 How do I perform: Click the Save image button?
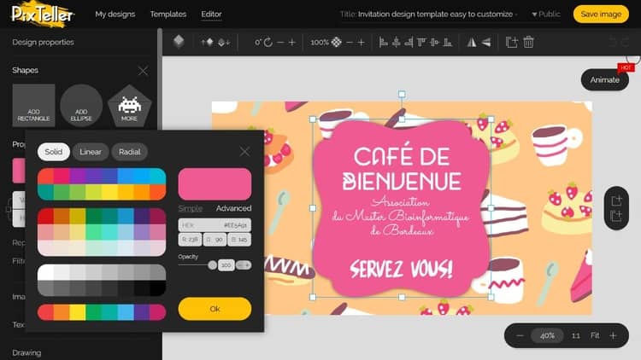[x=601, y=15]
